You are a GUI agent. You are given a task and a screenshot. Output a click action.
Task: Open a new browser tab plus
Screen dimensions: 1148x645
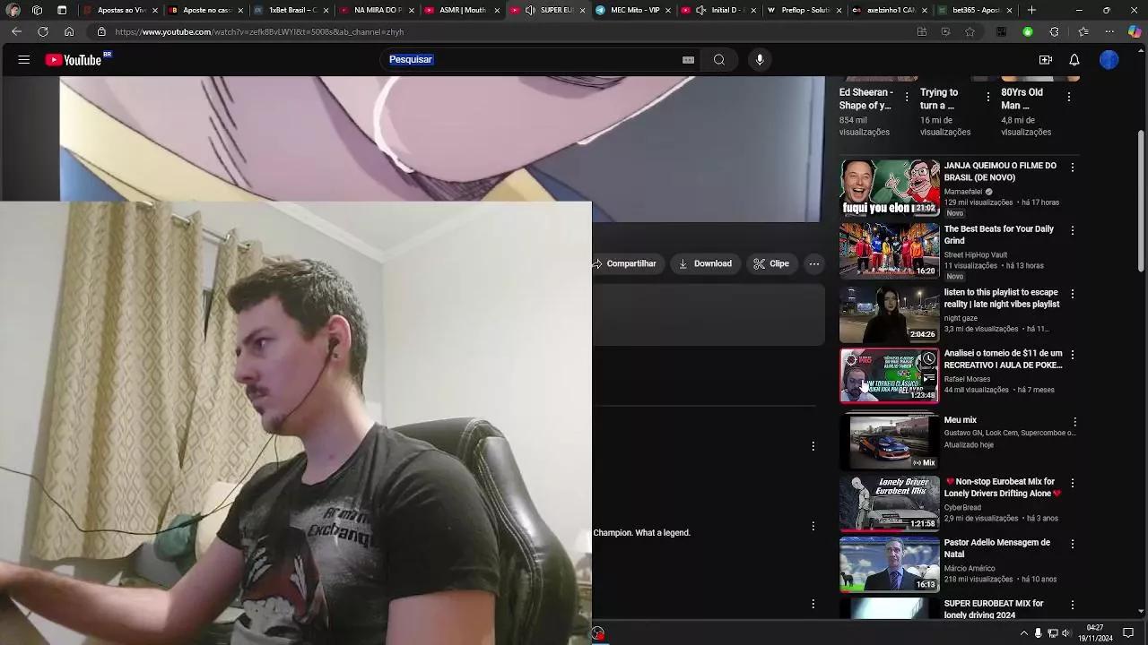coord(1031,10)
